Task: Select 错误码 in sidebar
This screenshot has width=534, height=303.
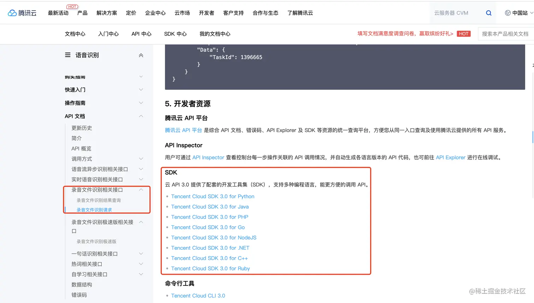Action: tap(79, 295)
